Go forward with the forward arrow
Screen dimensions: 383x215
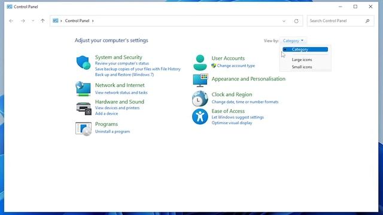23,21
